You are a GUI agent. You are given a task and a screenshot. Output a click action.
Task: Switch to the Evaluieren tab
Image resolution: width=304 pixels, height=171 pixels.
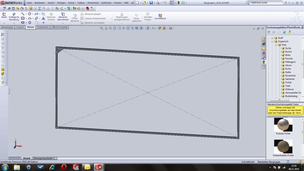(43, 27)
